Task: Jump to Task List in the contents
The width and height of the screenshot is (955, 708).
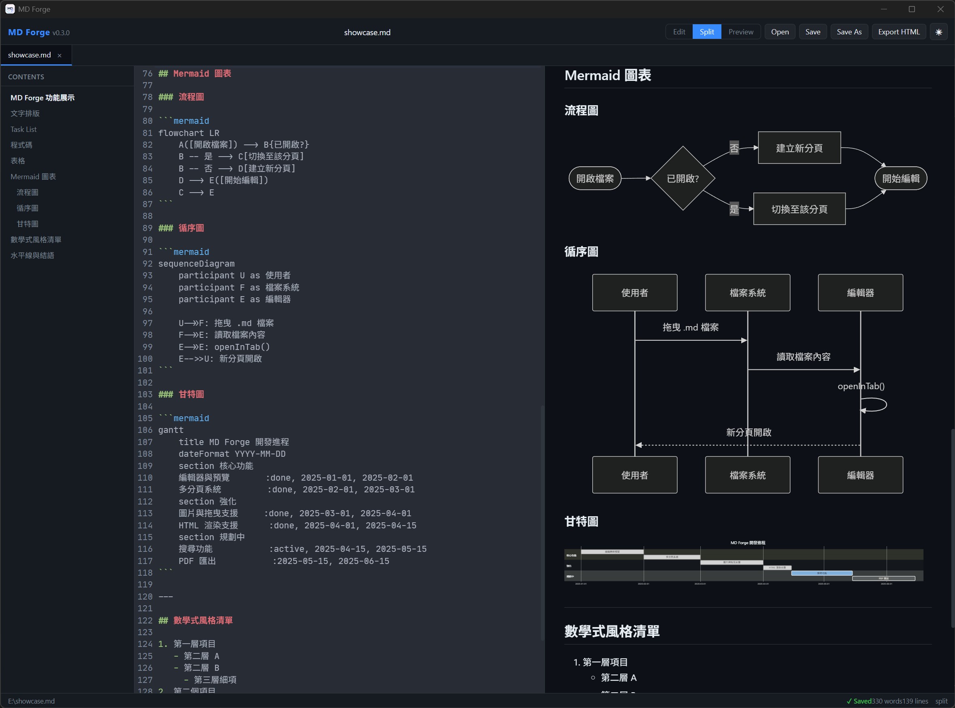Action: [x=23, y=129]
